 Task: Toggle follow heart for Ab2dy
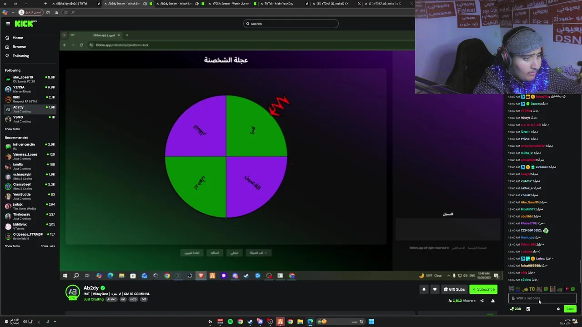pyautogui.click(x=435, y=289)
